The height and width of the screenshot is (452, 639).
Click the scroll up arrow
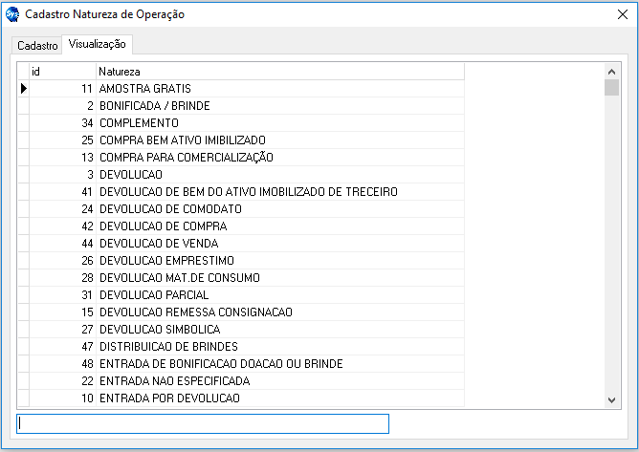[x=611, y=71]
